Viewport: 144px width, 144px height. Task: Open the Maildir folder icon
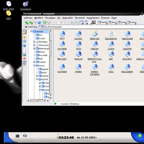coord(62,56)
